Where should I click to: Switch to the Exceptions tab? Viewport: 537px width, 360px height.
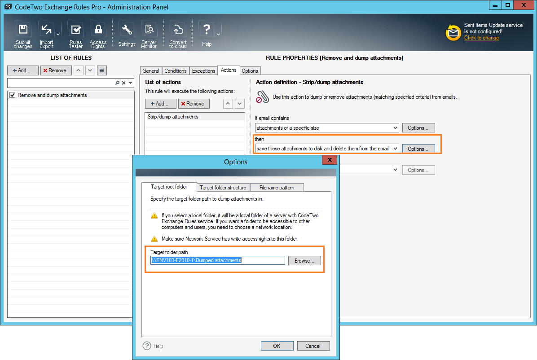203,71
